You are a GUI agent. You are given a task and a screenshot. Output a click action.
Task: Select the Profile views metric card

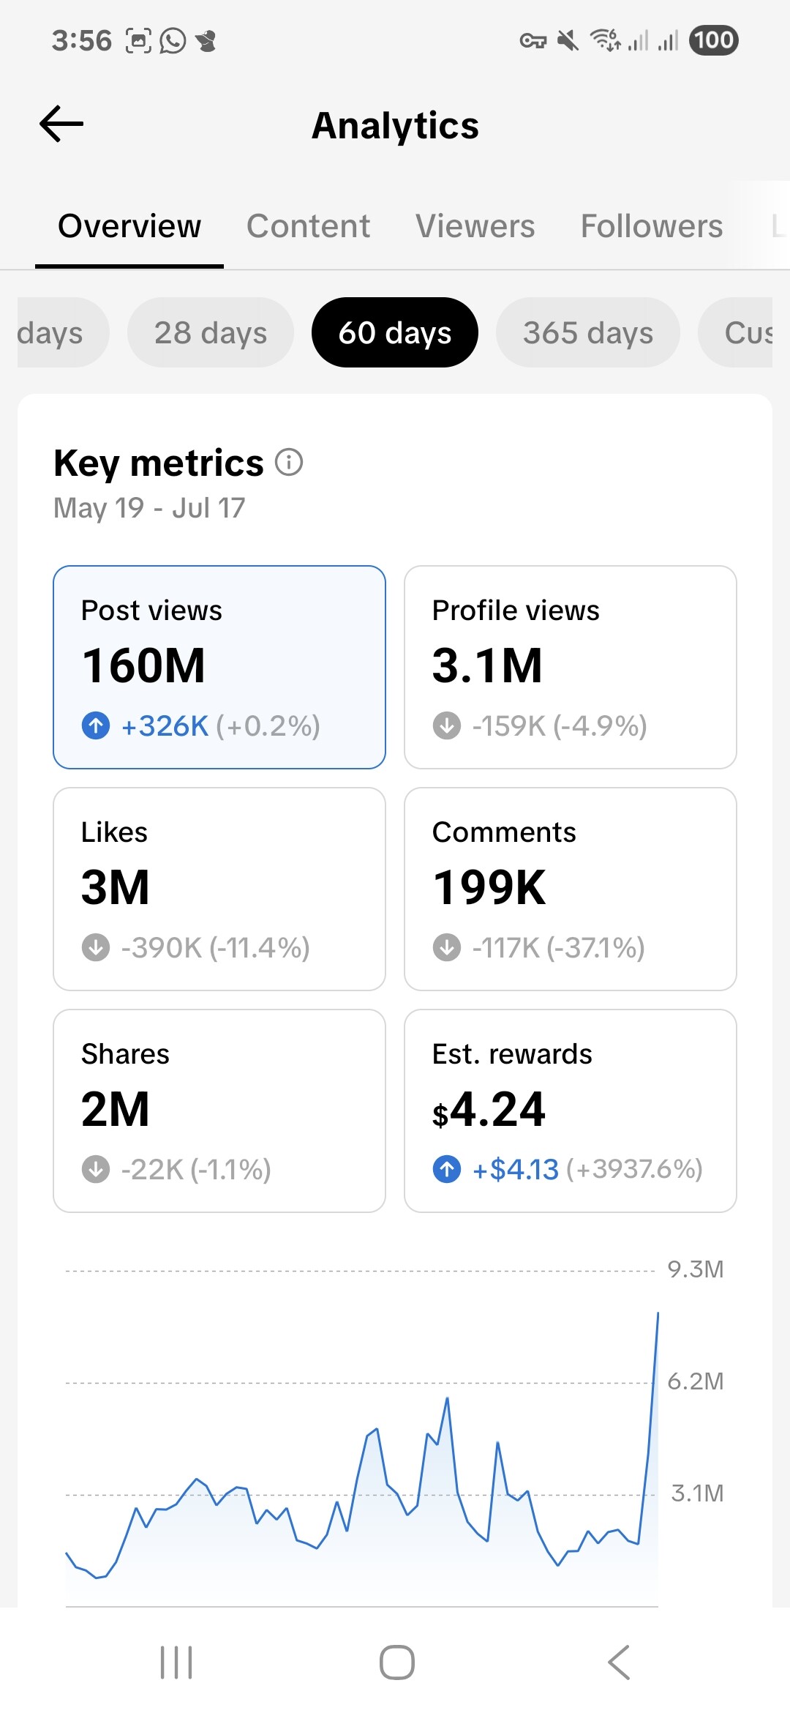(x=570, y=667)
